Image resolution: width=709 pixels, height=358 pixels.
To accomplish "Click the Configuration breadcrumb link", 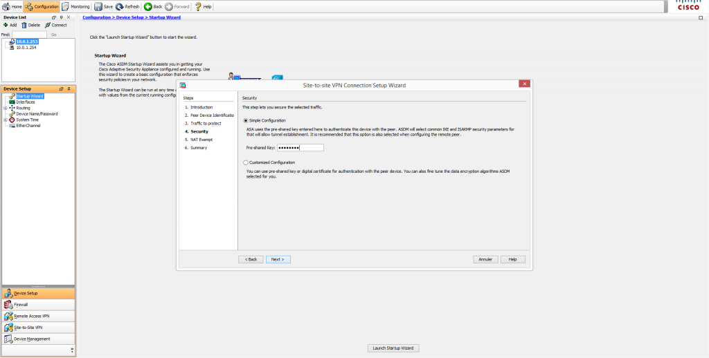I will 97,17.
